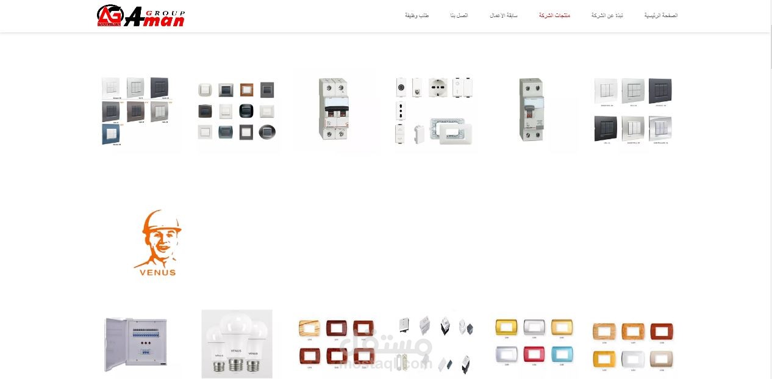
Task: Click the page vertical scrollbar
Action: click(x=769, y=189)
